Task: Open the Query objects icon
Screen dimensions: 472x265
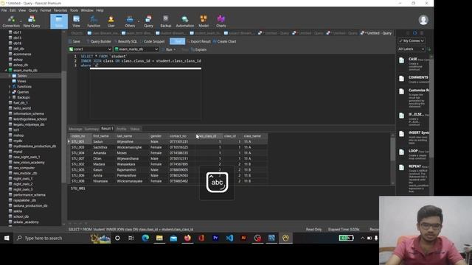Action: (x=148, y=21)
